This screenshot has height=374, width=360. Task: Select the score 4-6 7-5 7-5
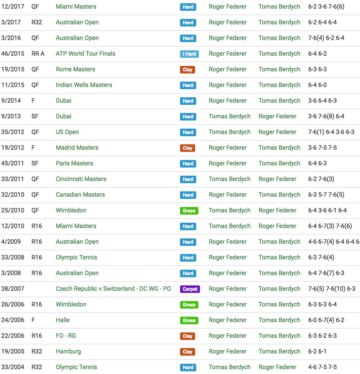(x=322, y=367)
